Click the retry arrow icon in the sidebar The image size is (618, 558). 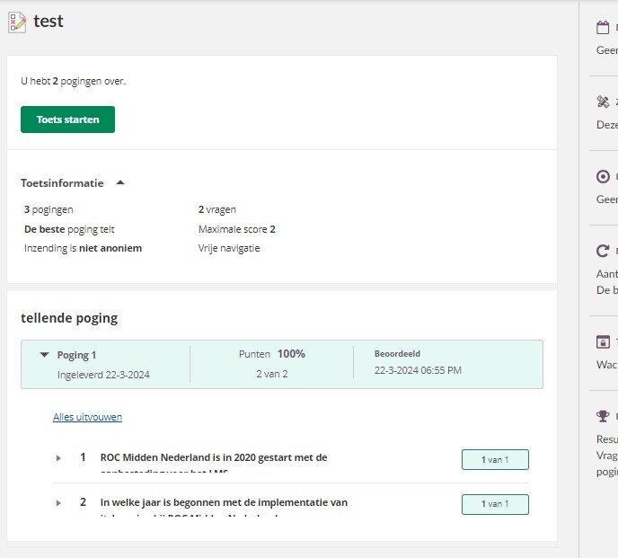(603, 252)
